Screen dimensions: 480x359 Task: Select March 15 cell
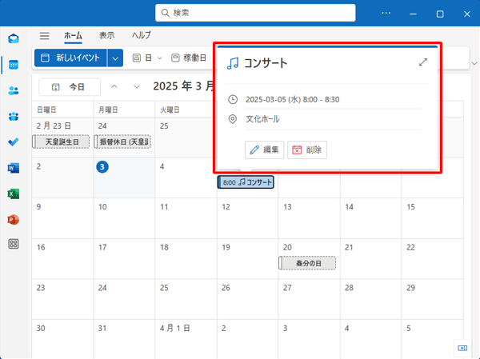coord(432,218)
